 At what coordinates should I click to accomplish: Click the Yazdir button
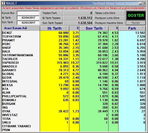[136, 23]
